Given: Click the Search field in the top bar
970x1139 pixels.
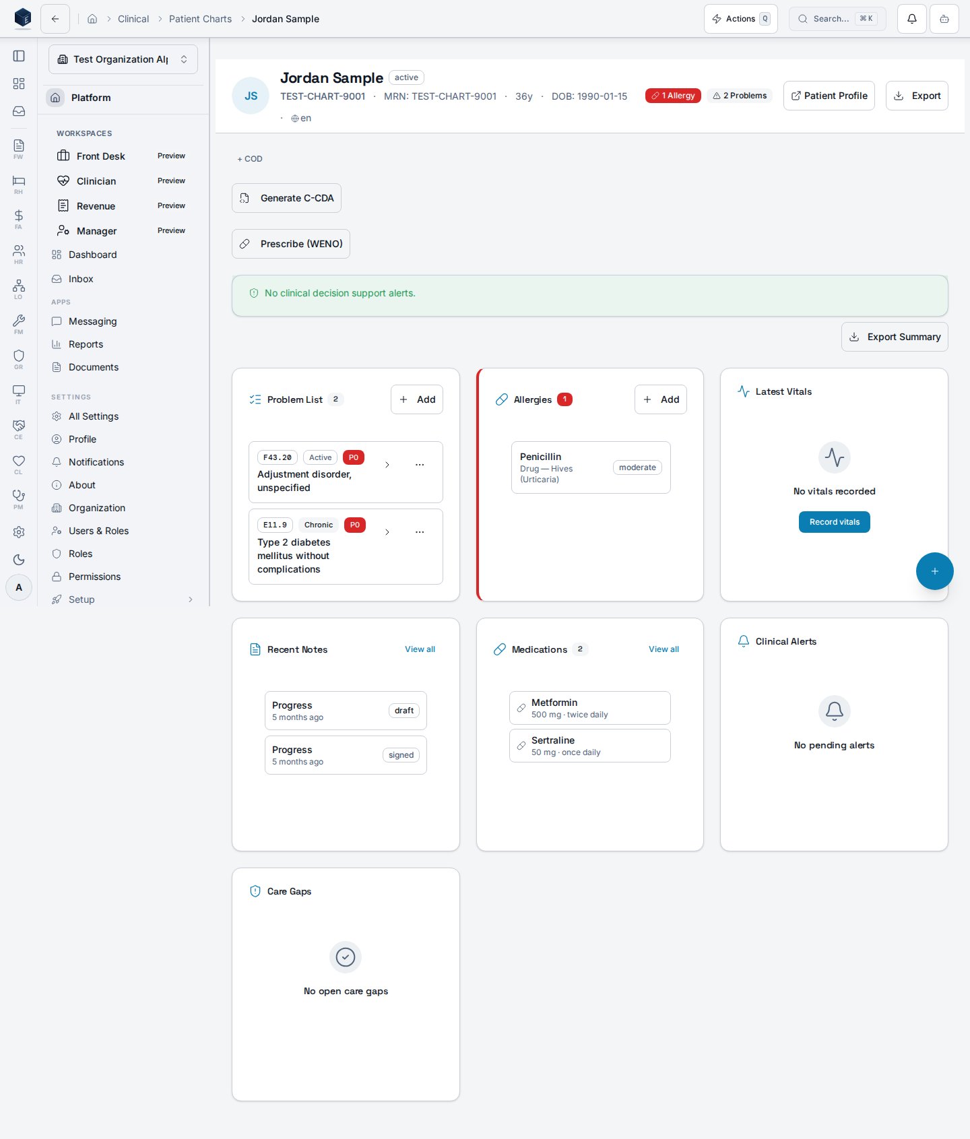Looking at the screenshot, I should [x=837, y=19].
